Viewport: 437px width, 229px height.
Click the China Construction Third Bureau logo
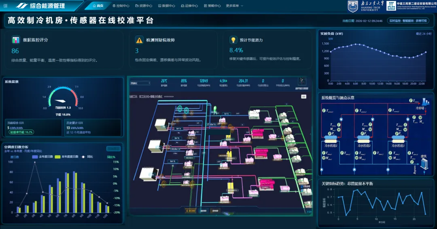point(391,6)
